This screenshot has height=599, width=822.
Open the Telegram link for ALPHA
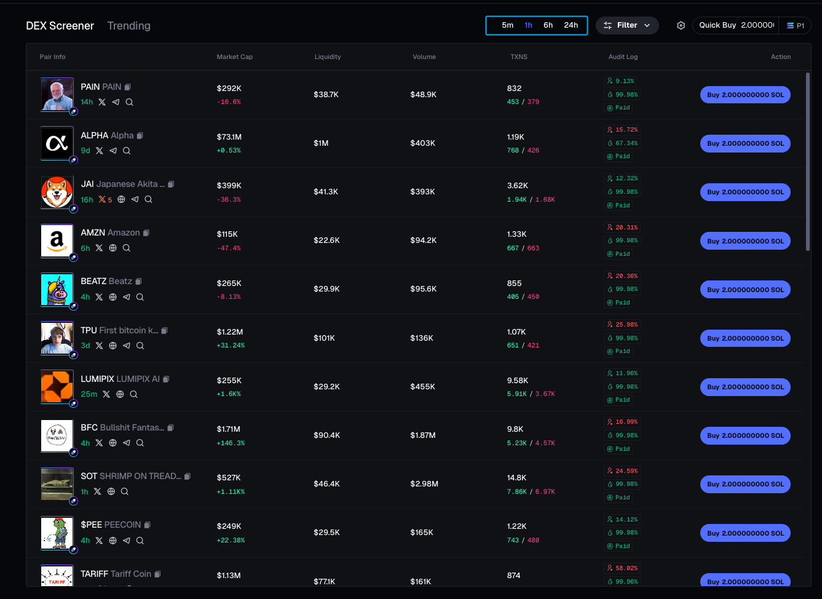click(x=113, y=151)
